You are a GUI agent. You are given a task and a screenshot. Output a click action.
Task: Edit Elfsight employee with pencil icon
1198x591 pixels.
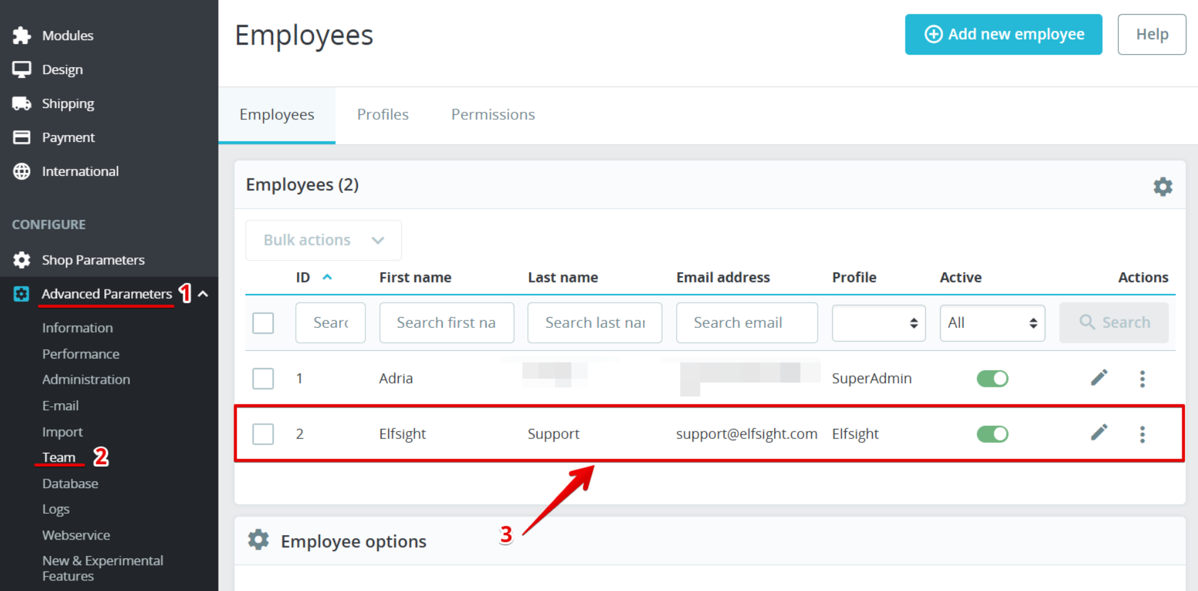[x=1099, y=433]
